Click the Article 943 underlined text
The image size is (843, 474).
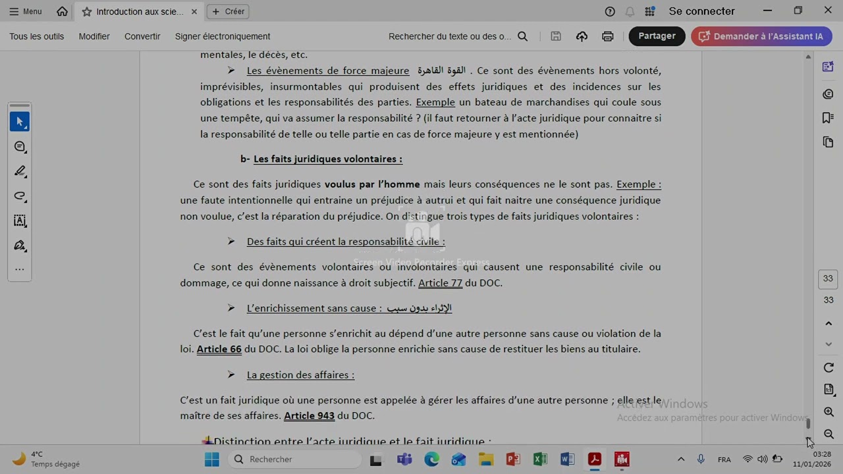coord(309,416)
